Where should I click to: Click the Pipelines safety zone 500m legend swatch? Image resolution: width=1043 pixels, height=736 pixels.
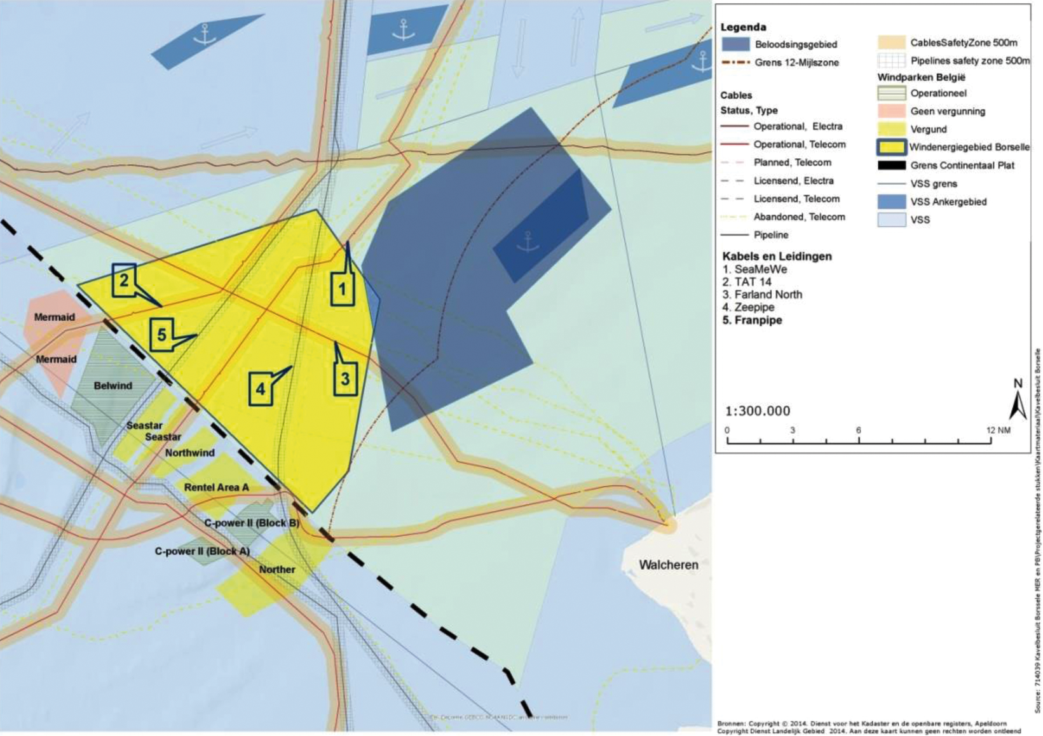(x=891, y=60)
